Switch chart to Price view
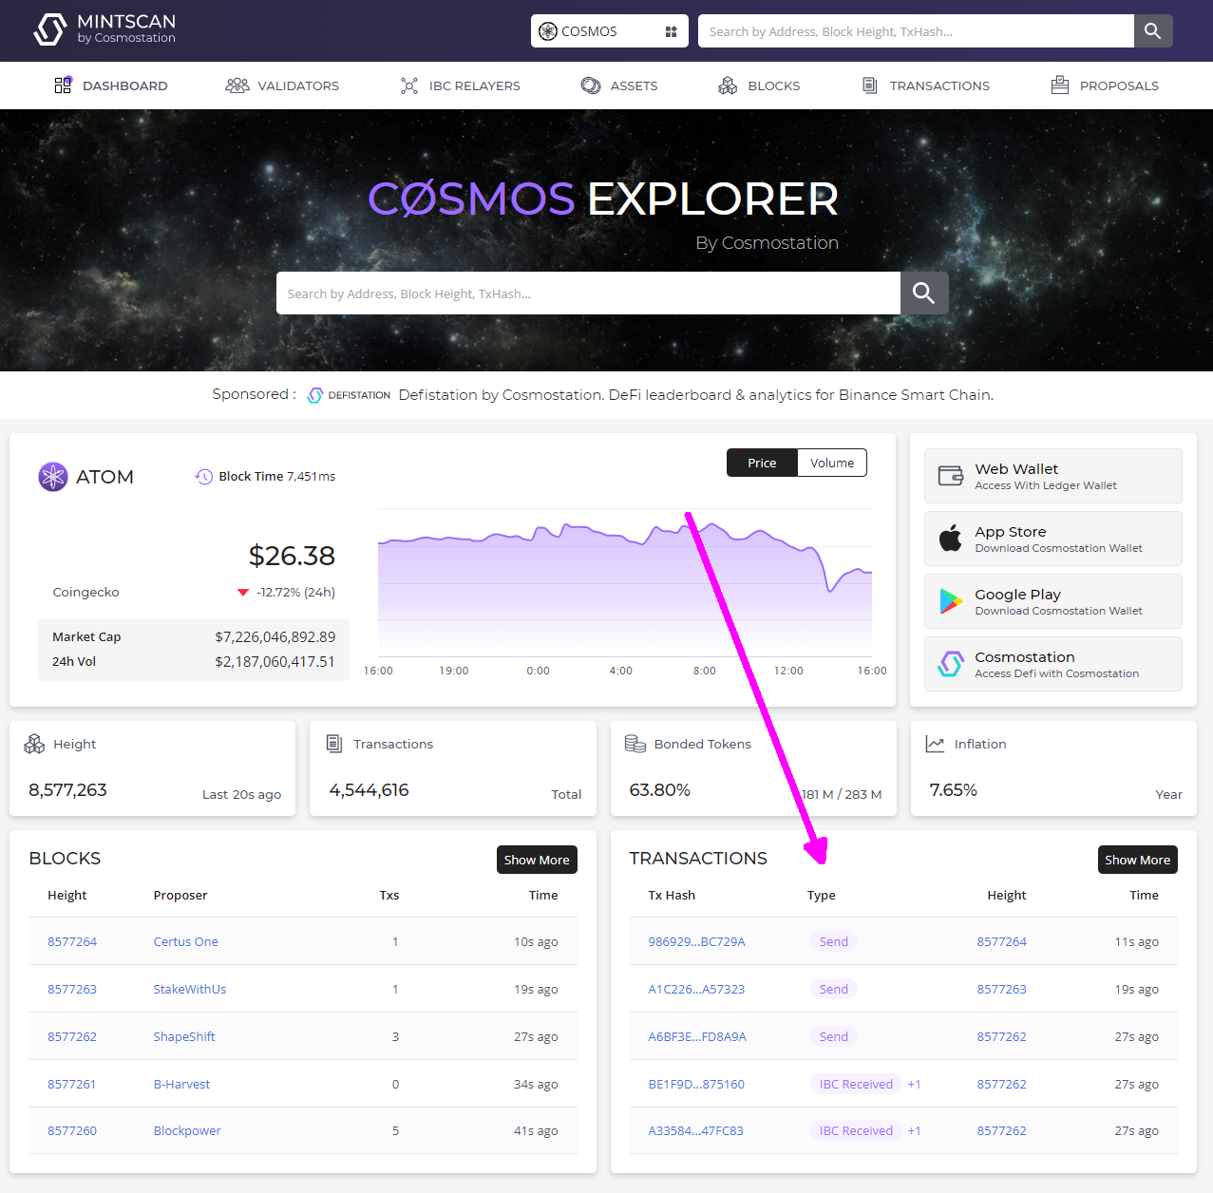This screenshot has height=1193, width=1213. (762, 463)
